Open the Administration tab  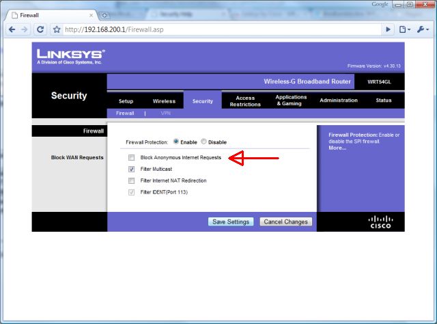(339, 100)
